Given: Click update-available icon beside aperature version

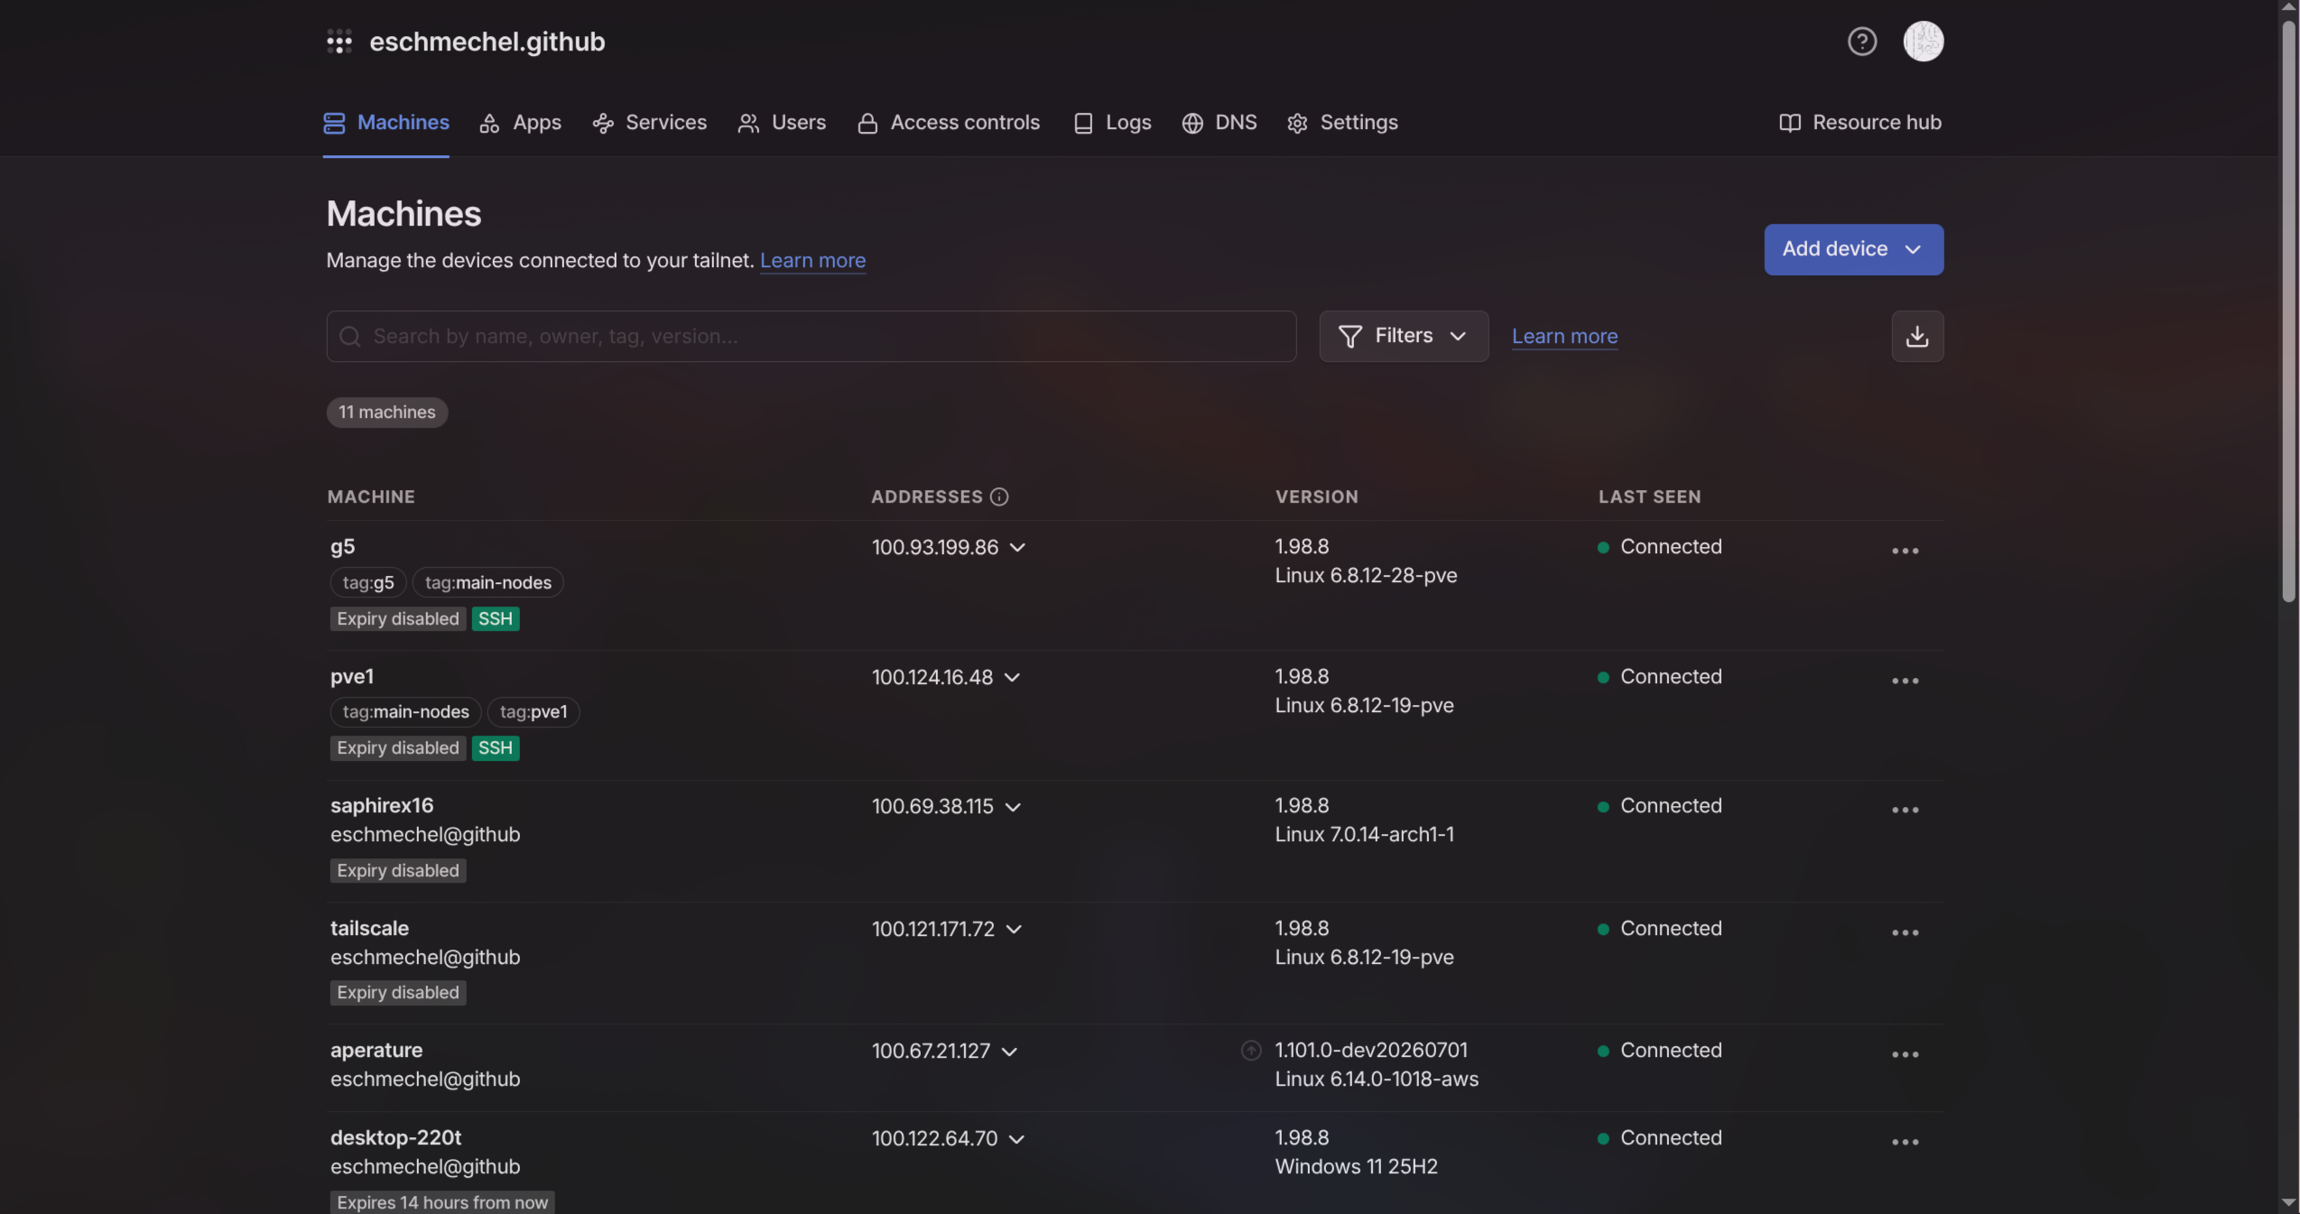Looking at the screenshot, I should click(1250, 1051).
